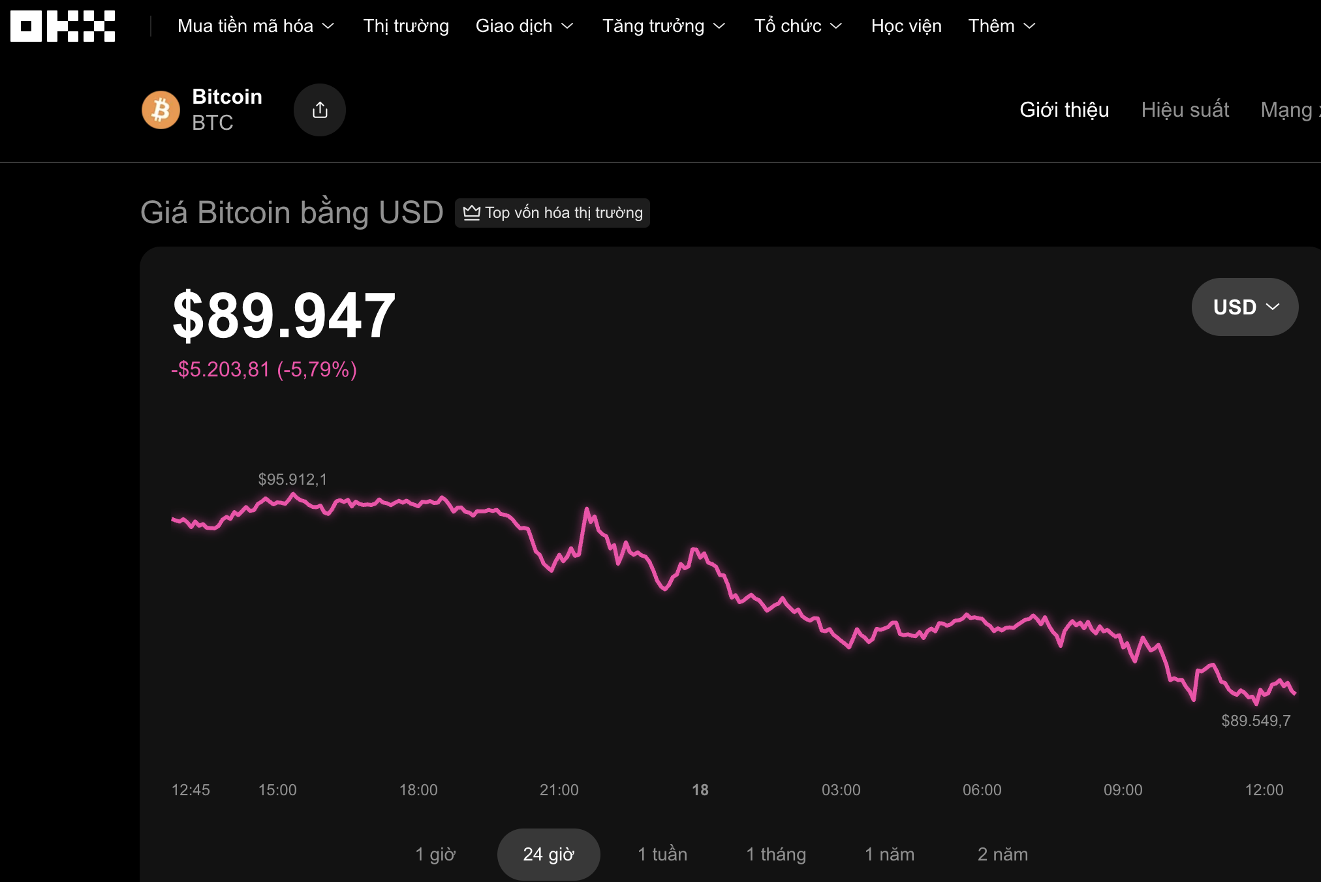Viewport: 1321px width, 882px height.
Task: Select the Thị trường menu item
Action: click(x=406, y=26)
